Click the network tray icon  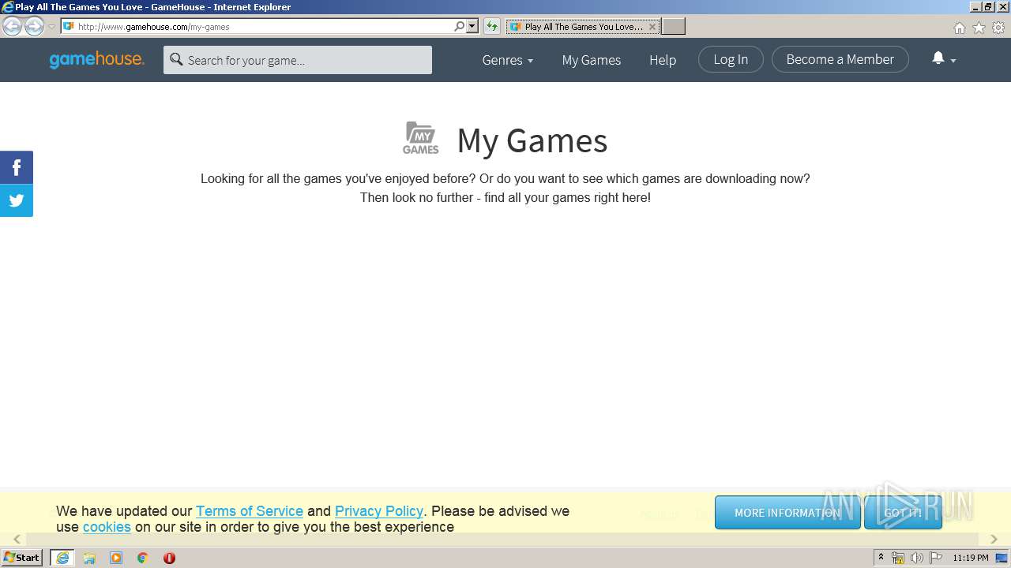click(898, 558)
